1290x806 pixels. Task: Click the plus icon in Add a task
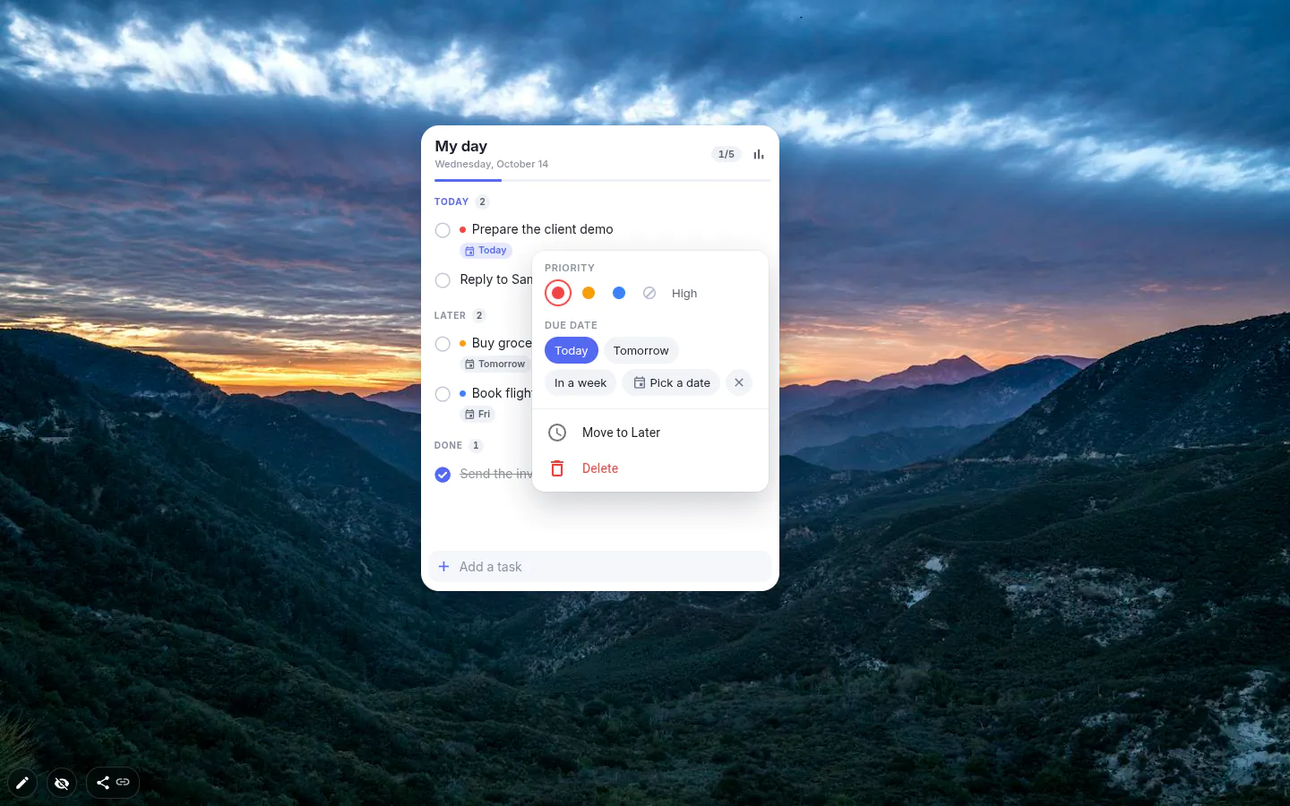pyautogui.click(x=443, y=567)
